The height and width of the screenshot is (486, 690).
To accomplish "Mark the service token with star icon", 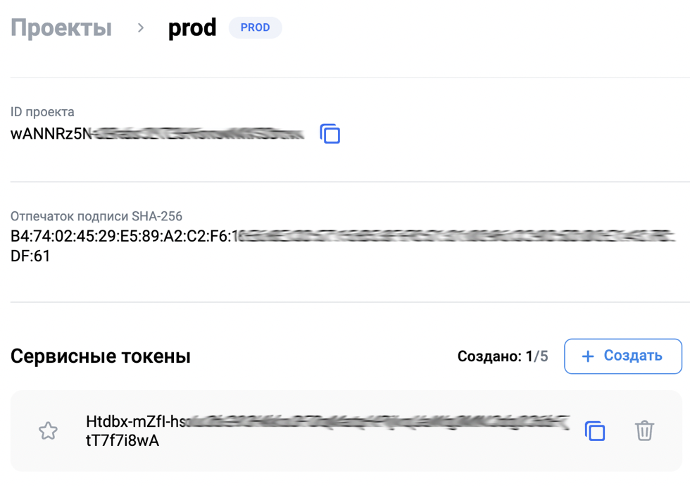I will click(x=48, y=430).
